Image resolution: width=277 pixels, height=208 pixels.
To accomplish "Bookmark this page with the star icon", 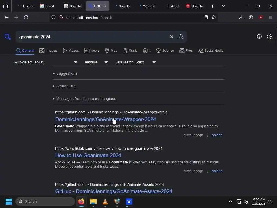I will pyautogui.click(x=214, y=17).
